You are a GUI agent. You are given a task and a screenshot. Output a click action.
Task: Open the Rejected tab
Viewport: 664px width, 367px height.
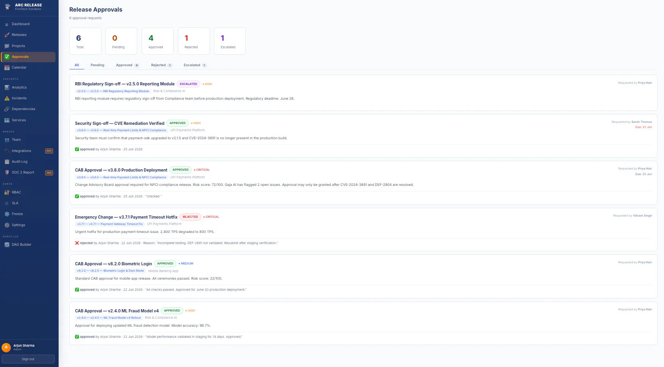pyautogui.click(x=161, y=65)
